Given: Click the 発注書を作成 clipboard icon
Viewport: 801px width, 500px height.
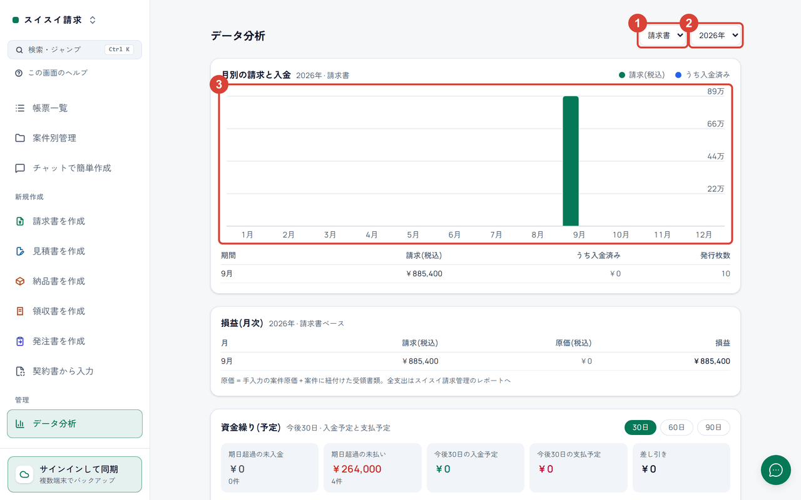Looking at the screenshot, I should tap(20, 341).
